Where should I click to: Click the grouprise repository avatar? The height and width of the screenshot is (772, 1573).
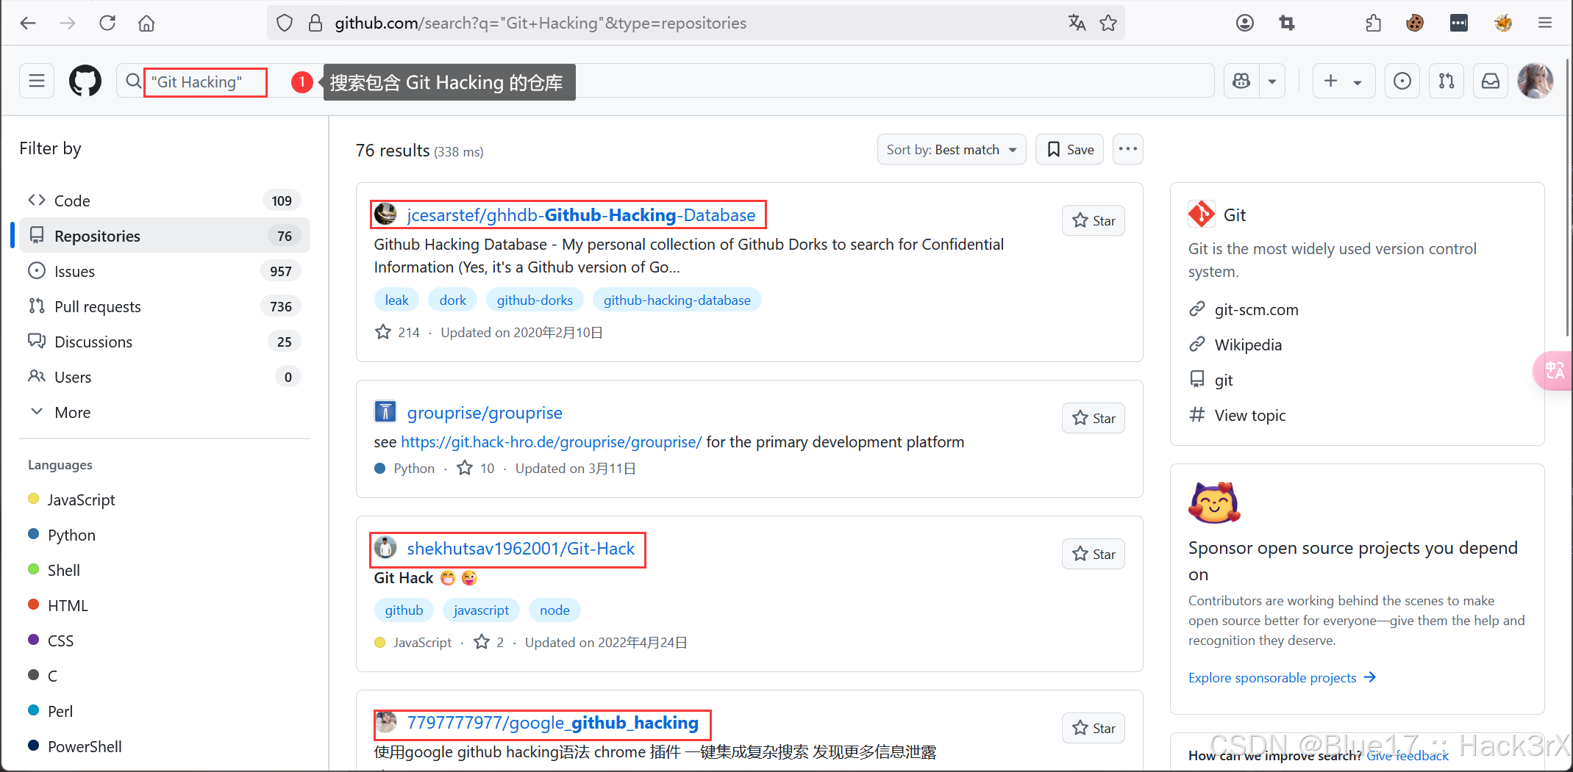(x=385, y=412)
